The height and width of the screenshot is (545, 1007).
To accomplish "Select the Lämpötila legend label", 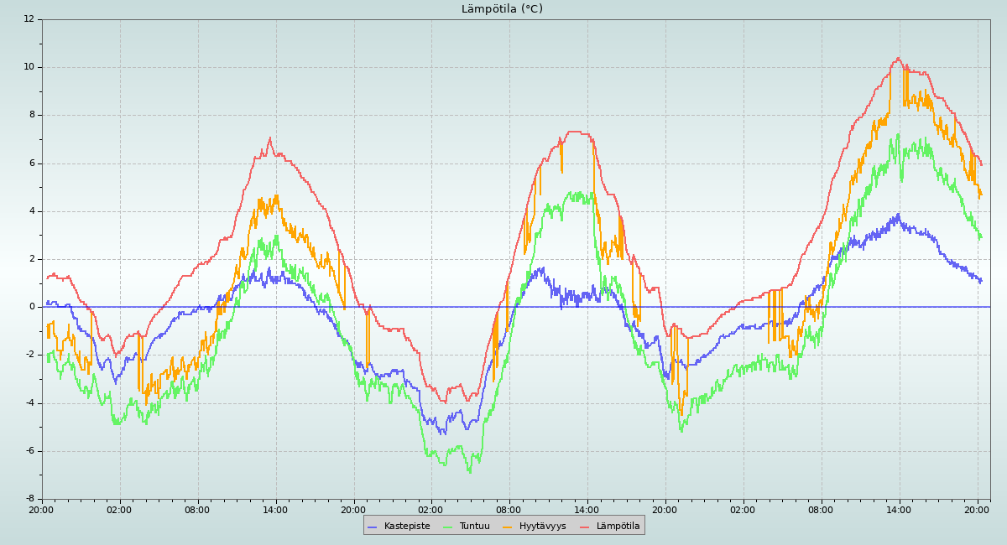I will (x=618, y=527).
